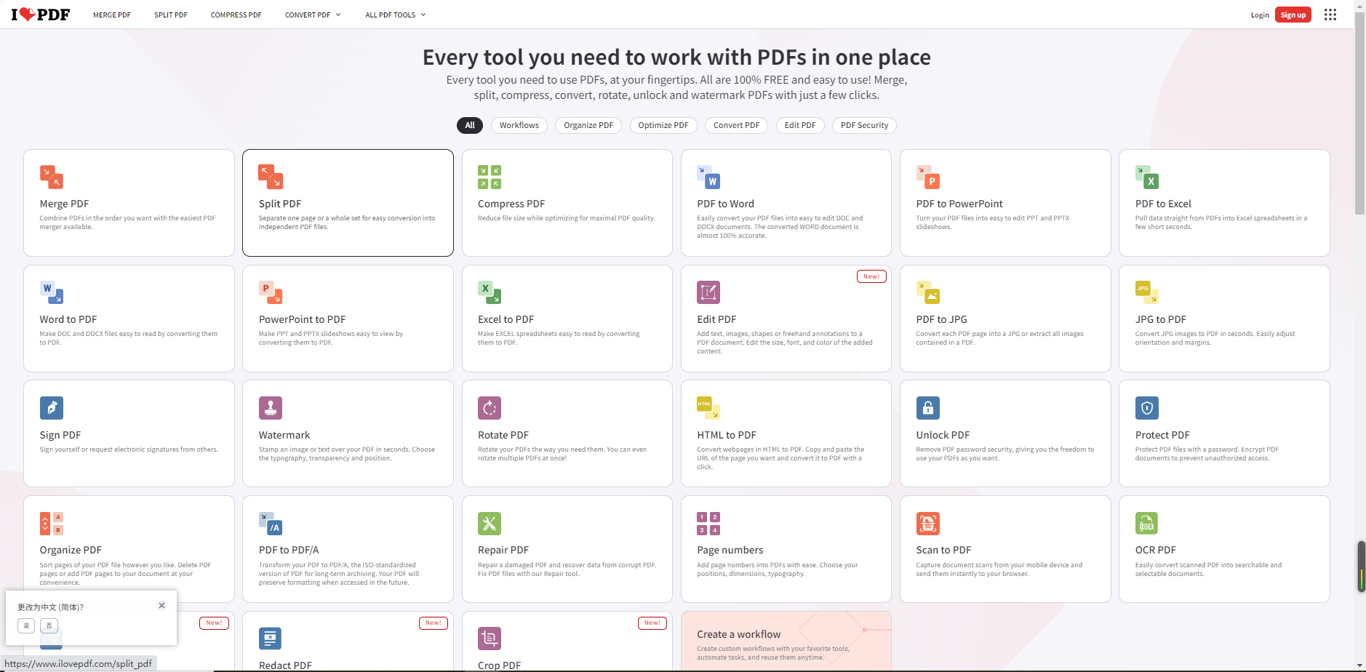Choose the JPG to PDF icon
The height and width of the screenshot is (672, 1366).
1147,292
